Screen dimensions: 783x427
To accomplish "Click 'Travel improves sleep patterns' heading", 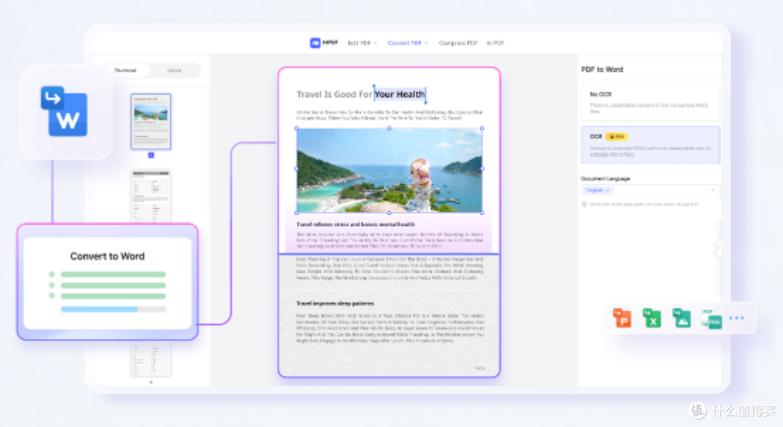I will (335, 303).
